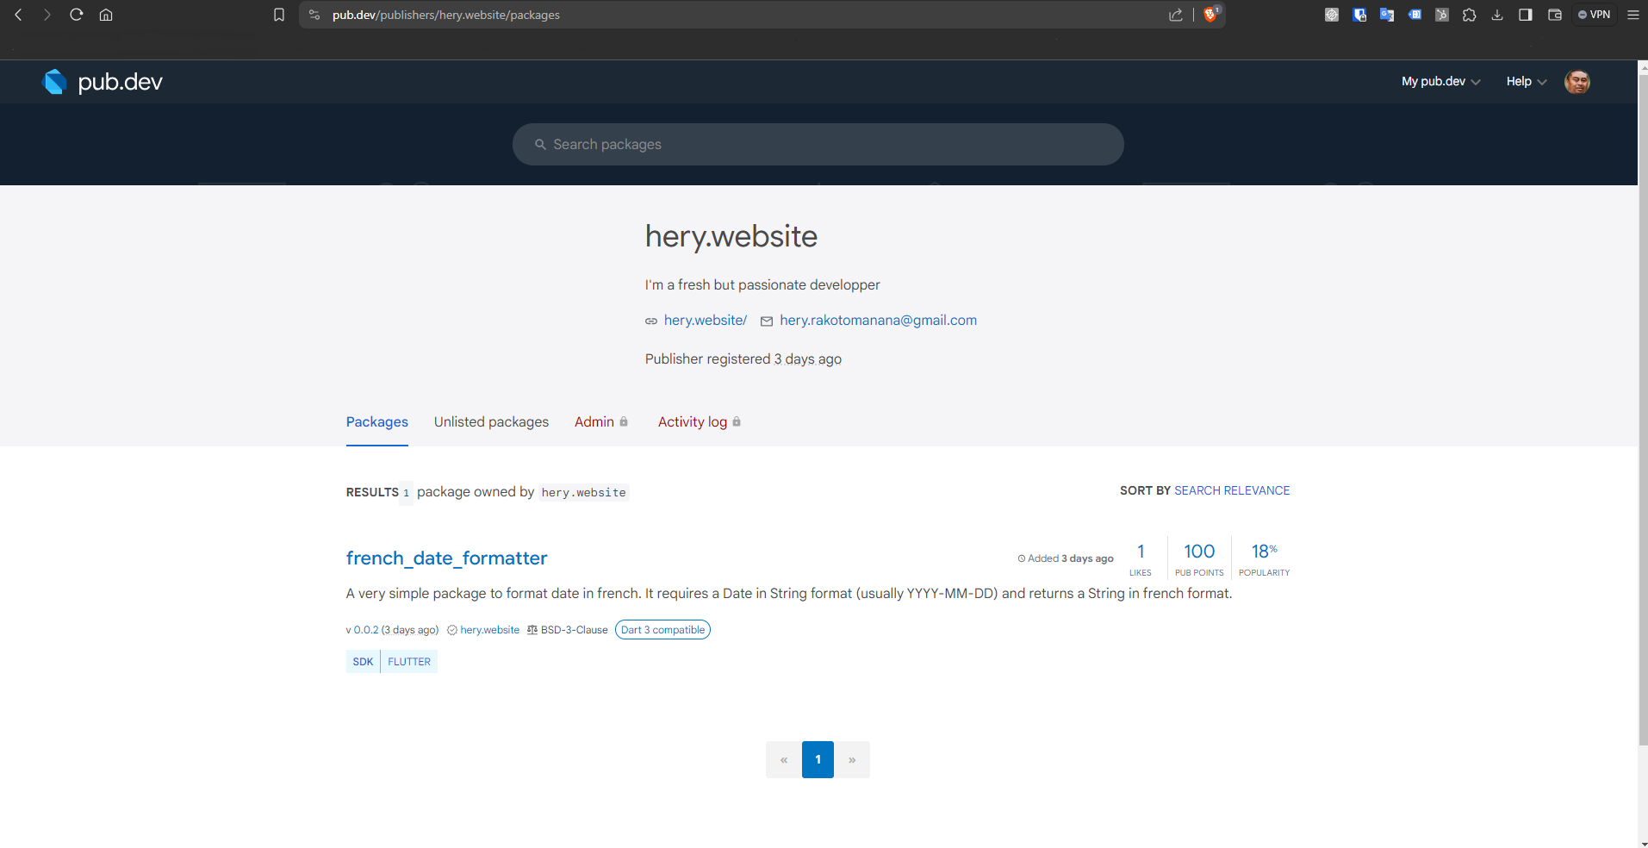The width and height of the screenshot is (1648, 848).
Task: Expand the Help dropdown menu
Action: (1527, 82)
